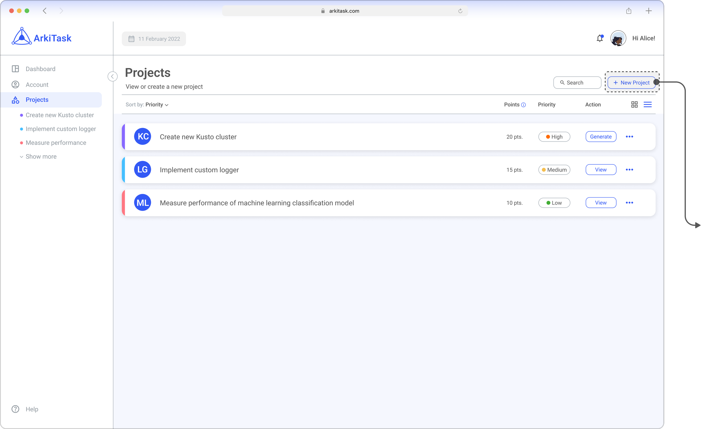Click the Search field

[577, 83]
